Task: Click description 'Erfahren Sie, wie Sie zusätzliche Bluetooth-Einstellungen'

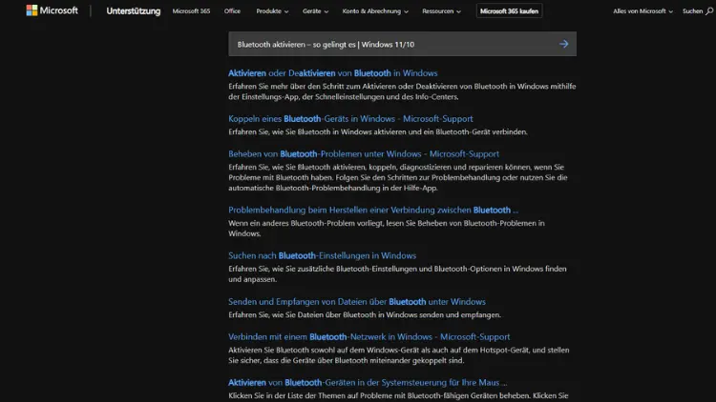Action: (x=397, y=273)
